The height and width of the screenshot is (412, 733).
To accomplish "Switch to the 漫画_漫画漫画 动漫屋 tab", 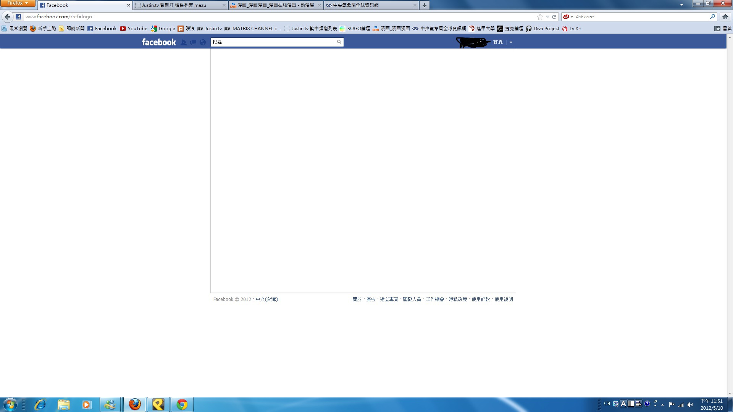I will 276,5.
